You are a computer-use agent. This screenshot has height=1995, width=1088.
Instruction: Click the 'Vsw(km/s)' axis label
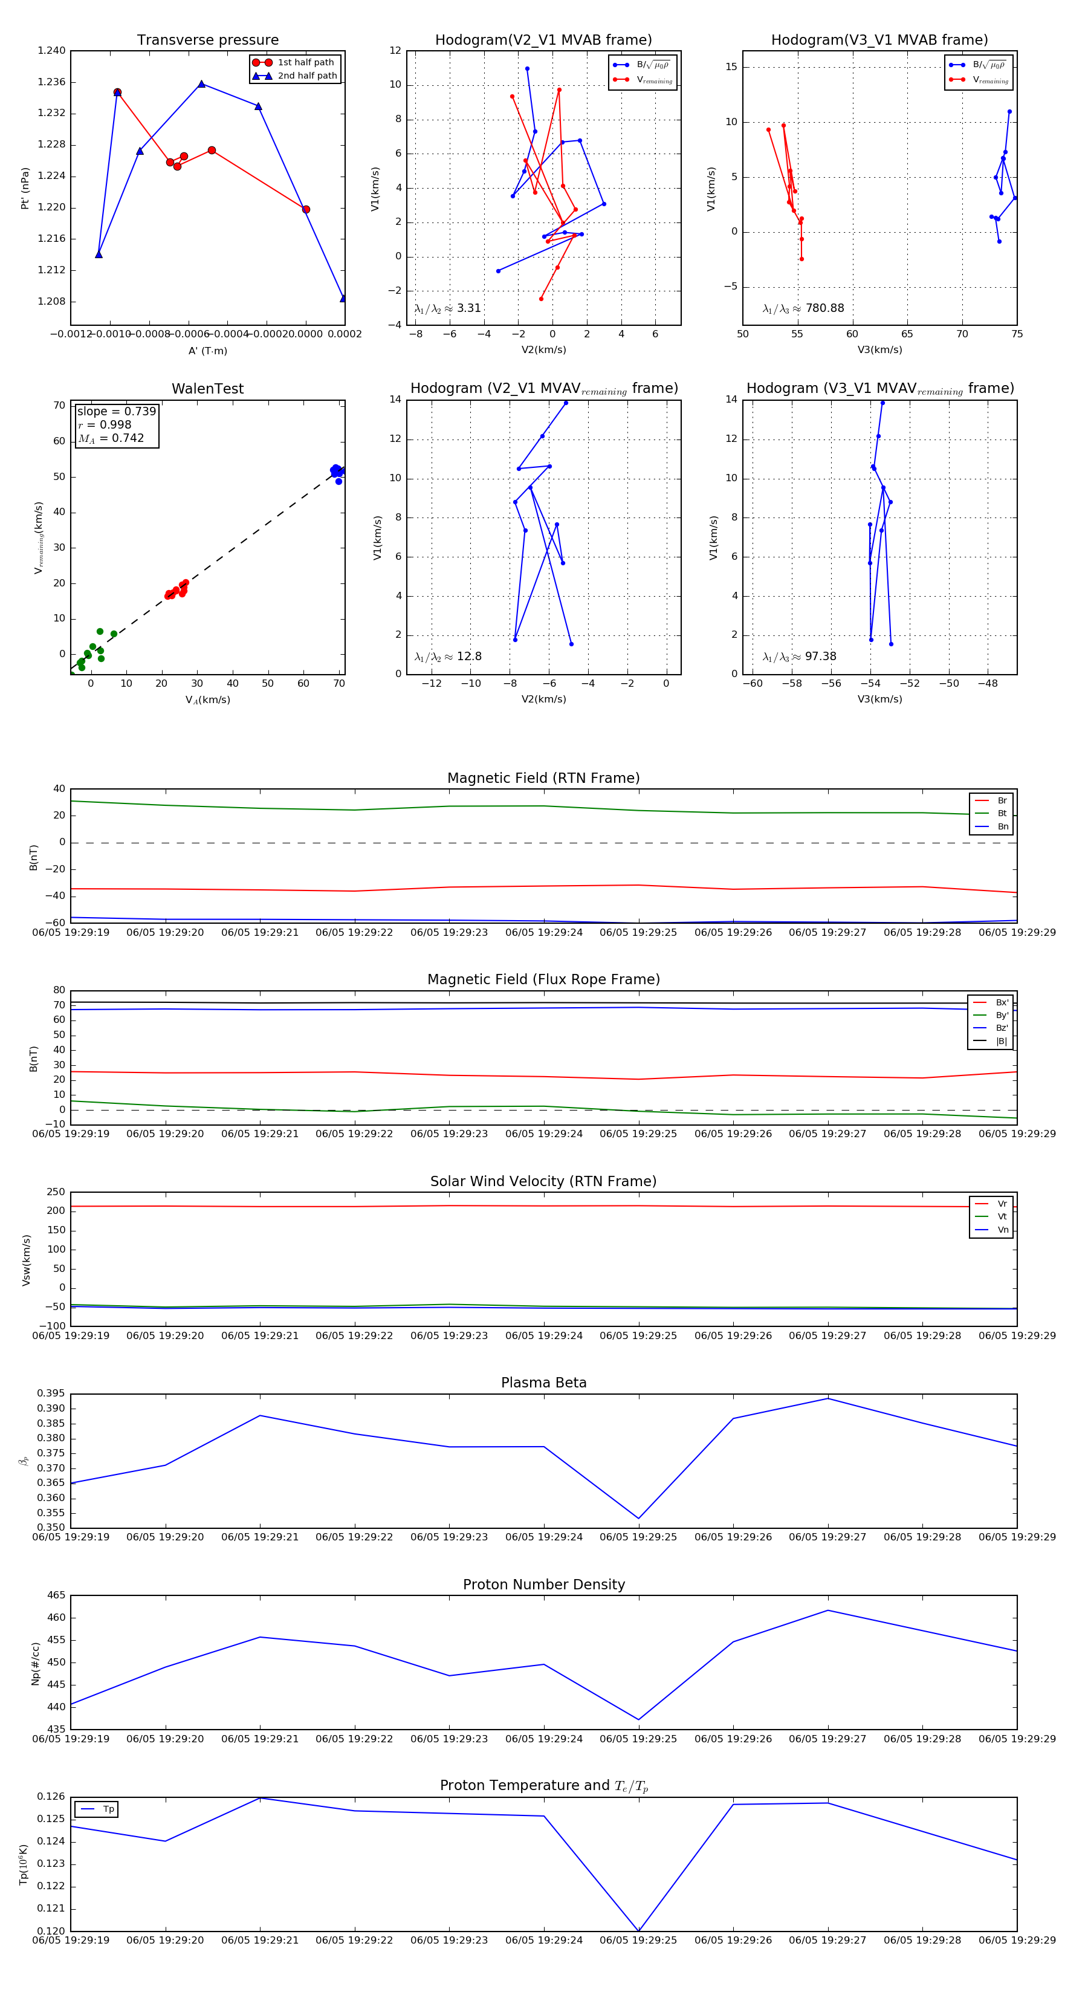27,1260
